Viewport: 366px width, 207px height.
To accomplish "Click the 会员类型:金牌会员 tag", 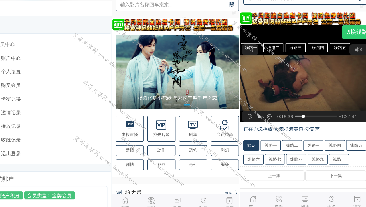I will point(50,195).
